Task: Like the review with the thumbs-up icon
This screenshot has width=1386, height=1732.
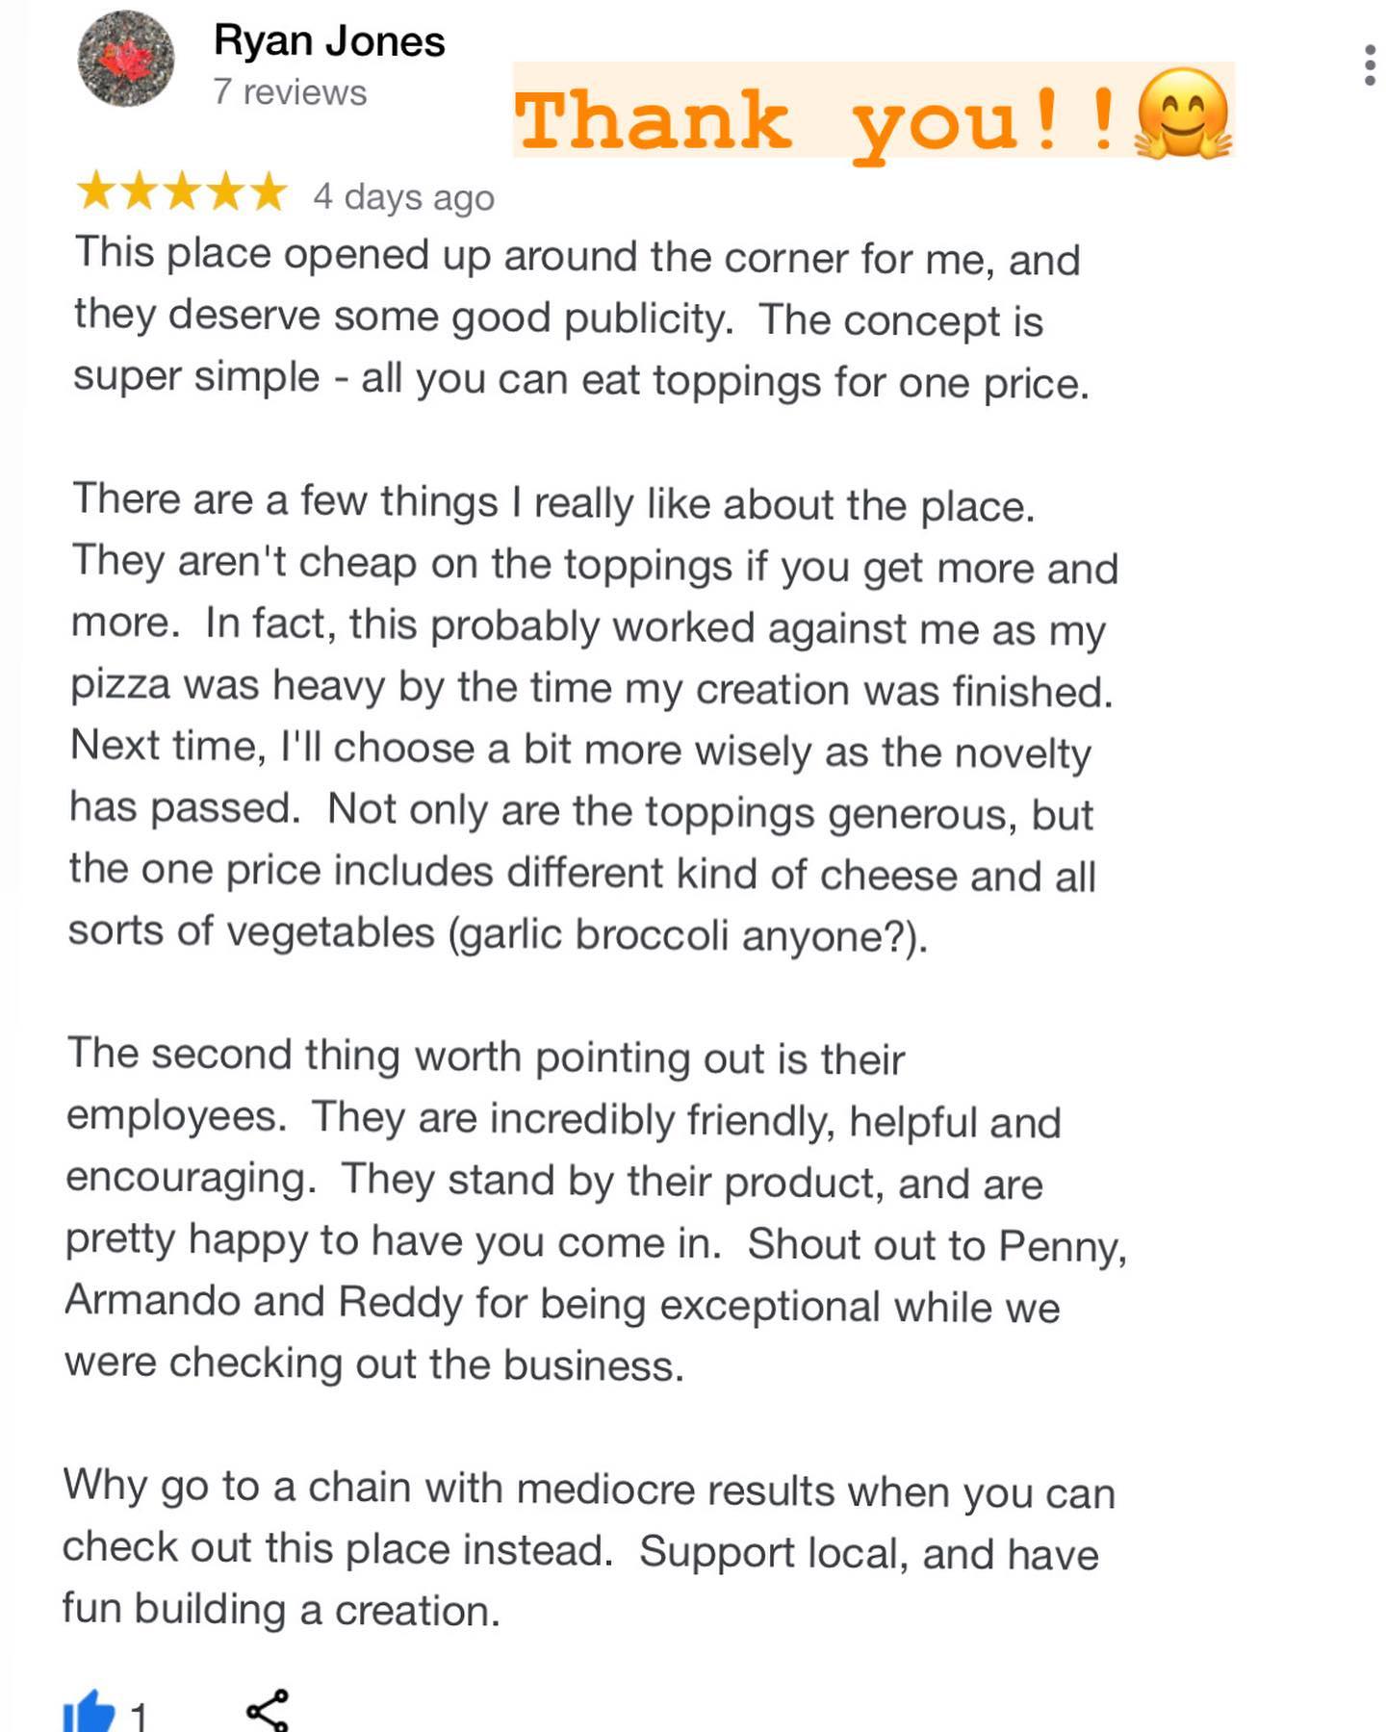Action: (x=89, y=1713)
